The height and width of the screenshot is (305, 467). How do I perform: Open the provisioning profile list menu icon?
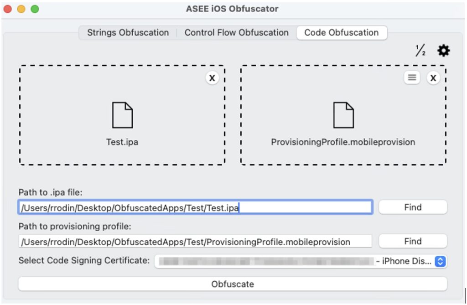click(x=412, y=78)
